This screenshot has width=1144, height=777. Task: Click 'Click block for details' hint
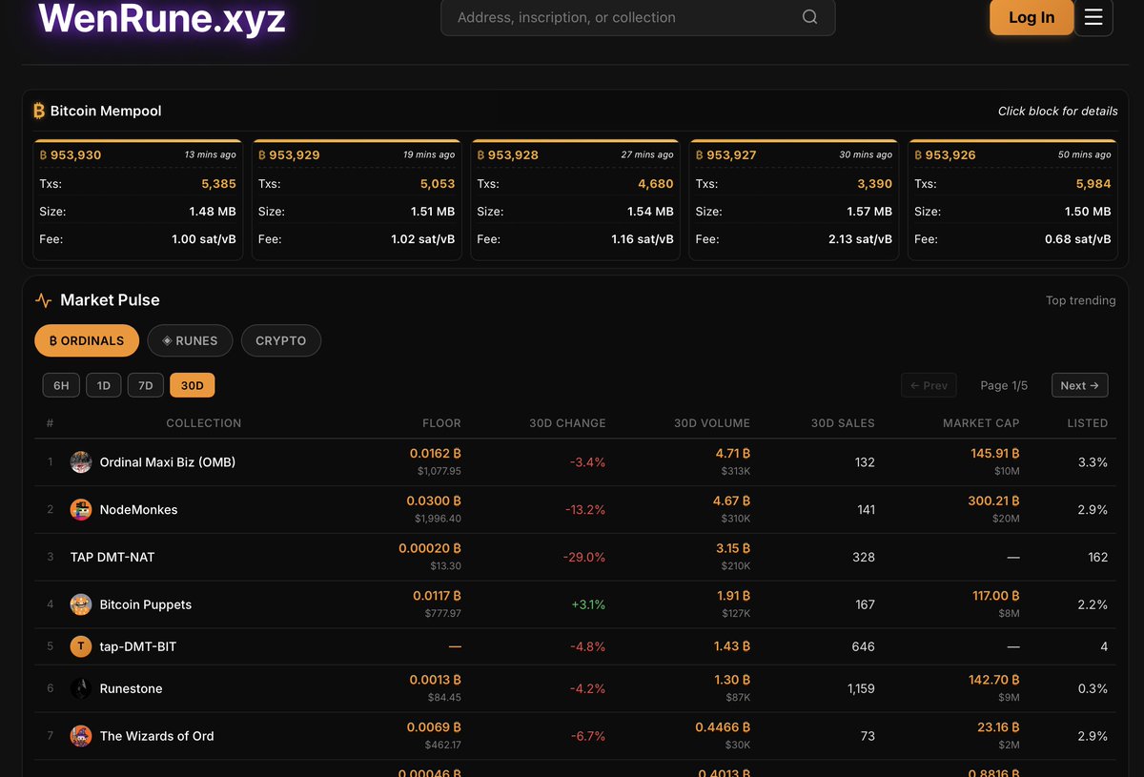click(x=1057, y=111)
